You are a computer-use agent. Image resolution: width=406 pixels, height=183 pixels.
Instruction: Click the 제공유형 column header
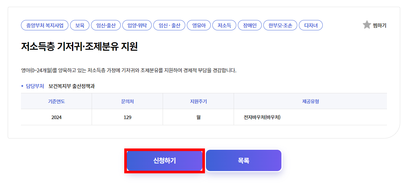310,101
